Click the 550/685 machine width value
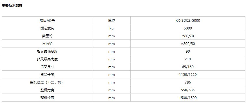This screenshot has width=248, height=111. 188,90
